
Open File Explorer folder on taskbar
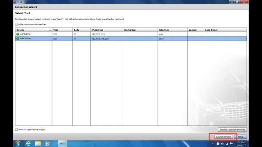click(x=38, y=143)
